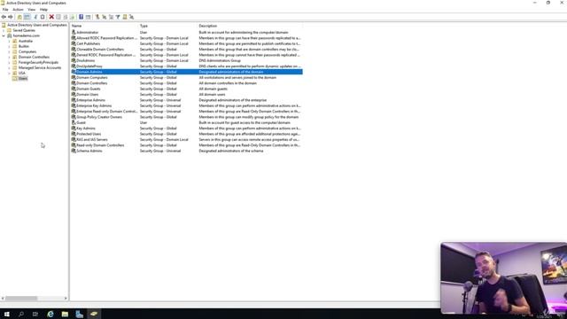The image size is (567, 319).
Task: Open taskbar search magnifier
Action: (21, 314)
